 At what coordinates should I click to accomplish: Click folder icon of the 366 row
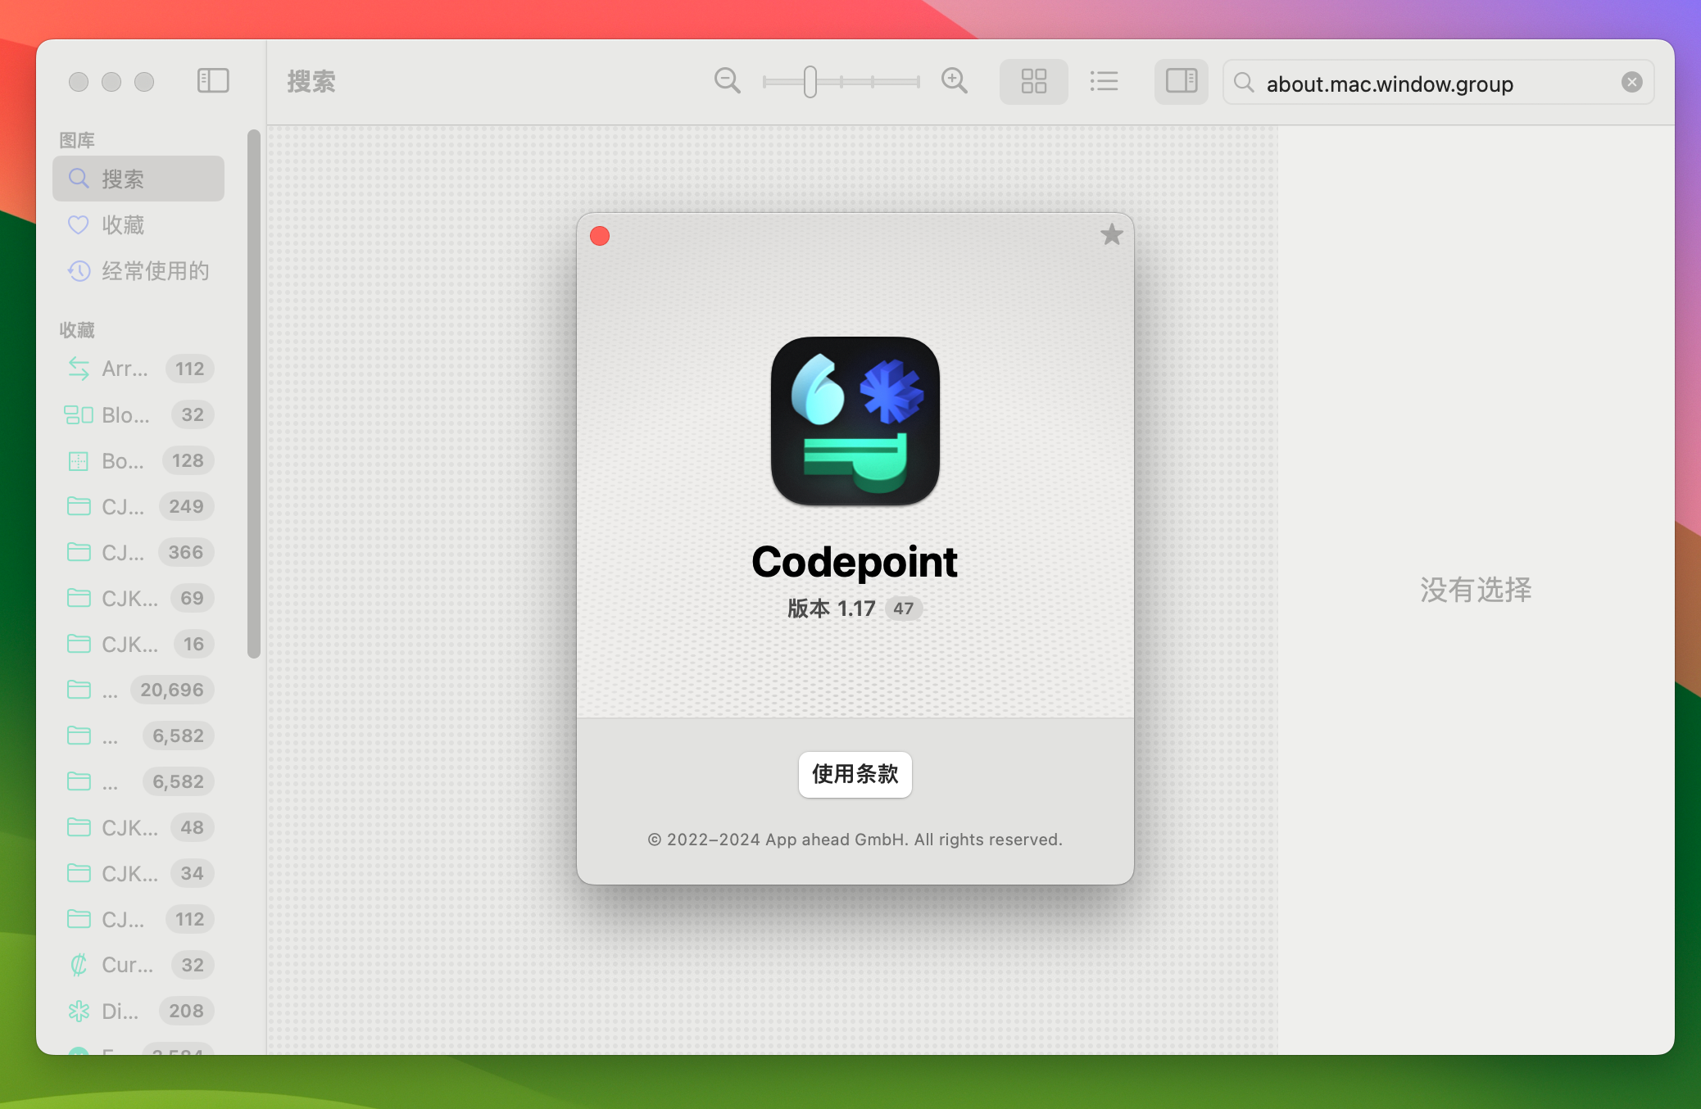[79, 552]
